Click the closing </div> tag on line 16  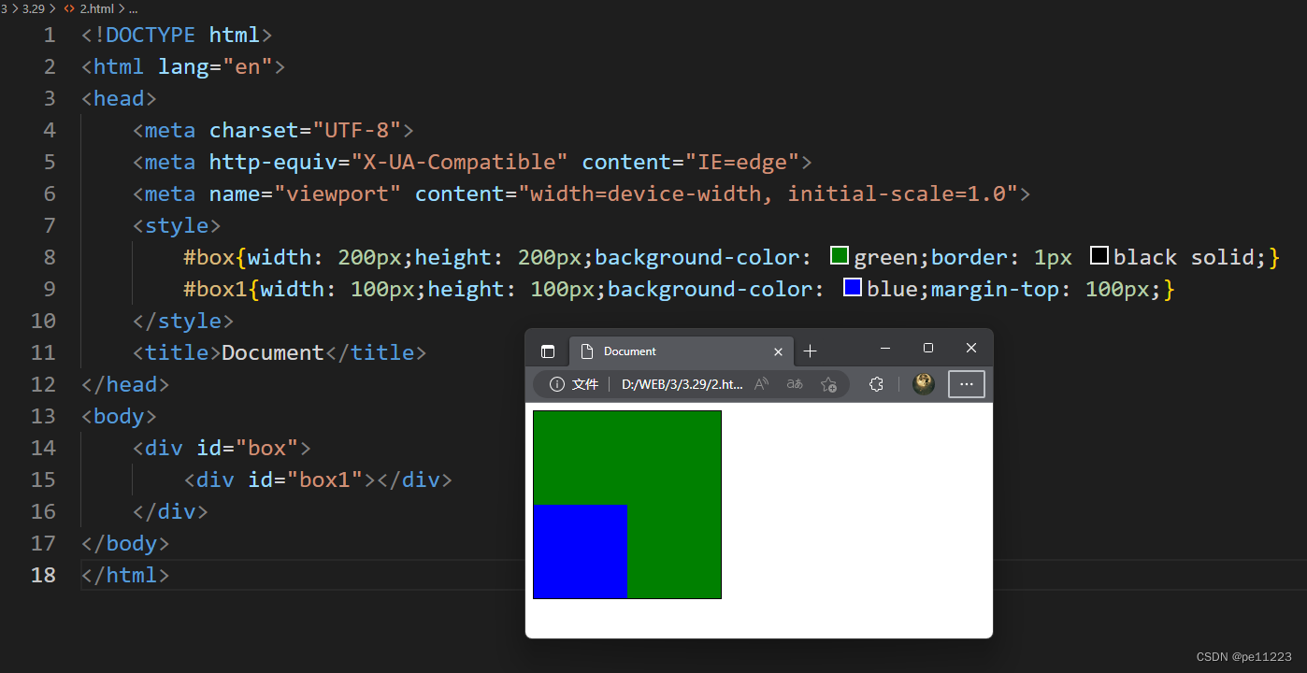170,511
